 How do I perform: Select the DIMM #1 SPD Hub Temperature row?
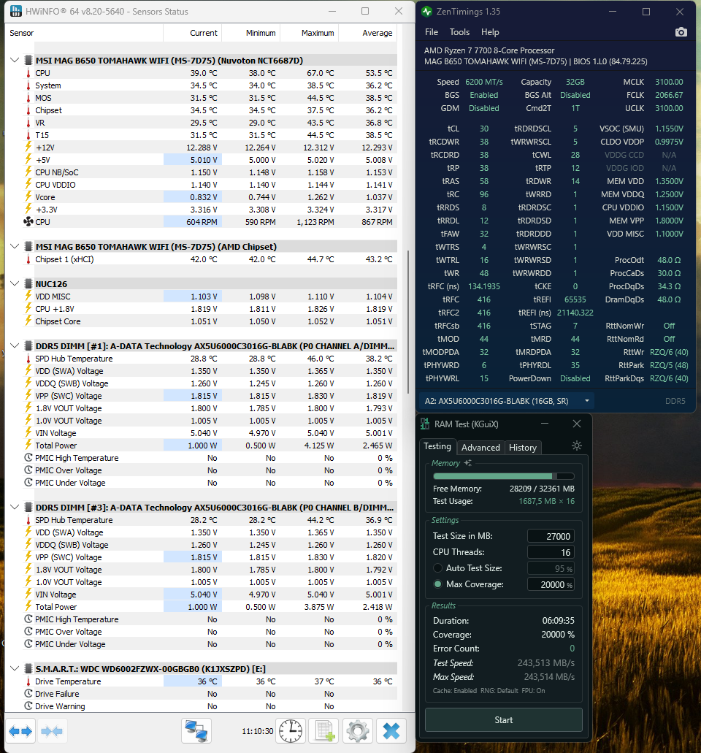(x=209, y=359)
